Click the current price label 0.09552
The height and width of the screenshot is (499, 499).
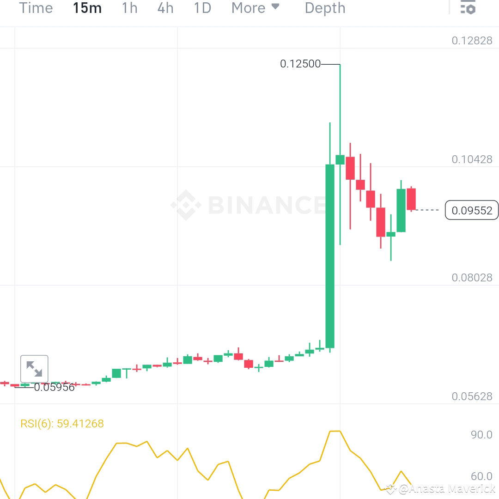pos(471,210)
